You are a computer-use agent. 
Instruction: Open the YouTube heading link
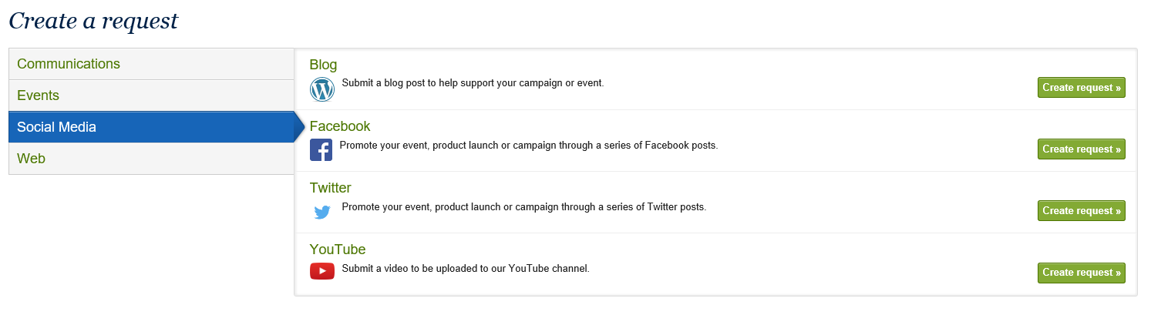click(338, 250)
